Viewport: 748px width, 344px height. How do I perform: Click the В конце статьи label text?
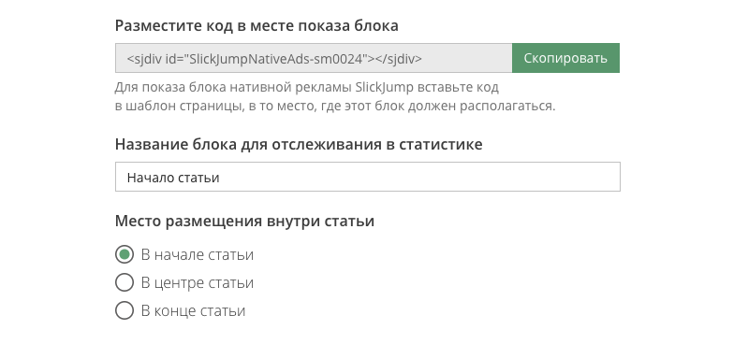coord(193,311)
